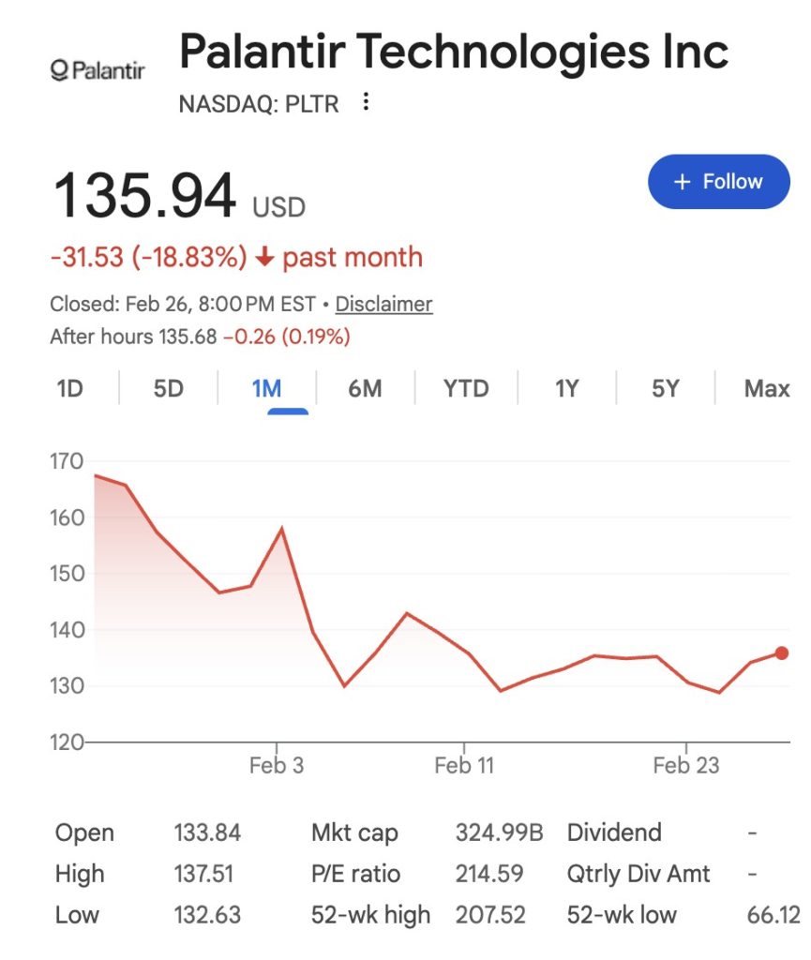Click the red endpoint dot on chart

(782, 653)
